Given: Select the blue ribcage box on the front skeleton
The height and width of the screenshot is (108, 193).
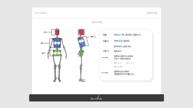Looking at the screenshot, I should click(x=57, y=43).
